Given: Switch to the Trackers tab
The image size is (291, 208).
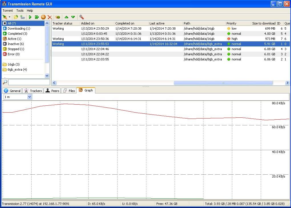Looking at the screenshot, I should click(x=33, y=91).
